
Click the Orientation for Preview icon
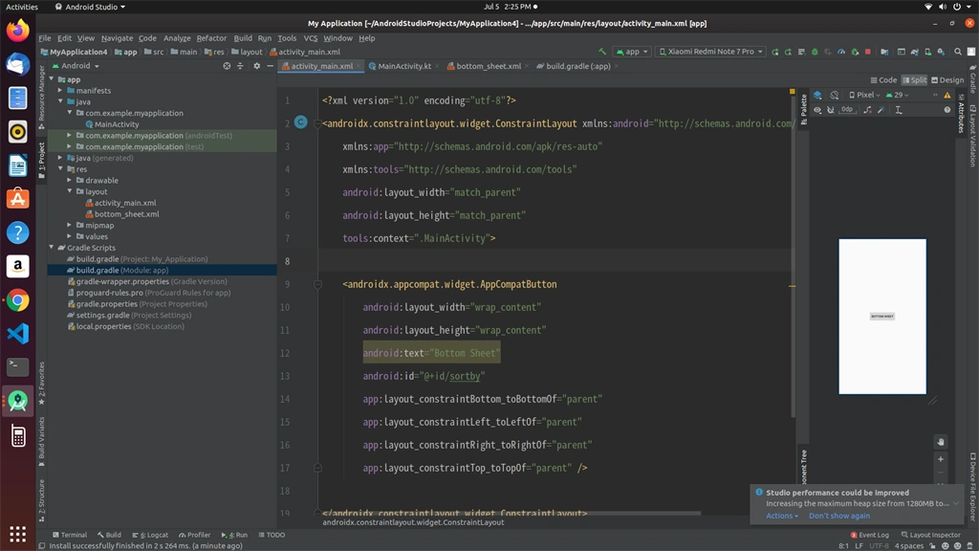click(834, 95)
